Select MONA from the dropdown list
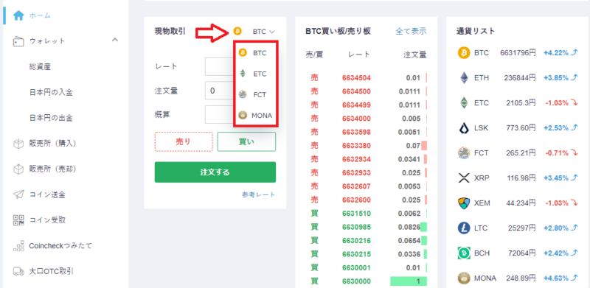 [255, 116]
